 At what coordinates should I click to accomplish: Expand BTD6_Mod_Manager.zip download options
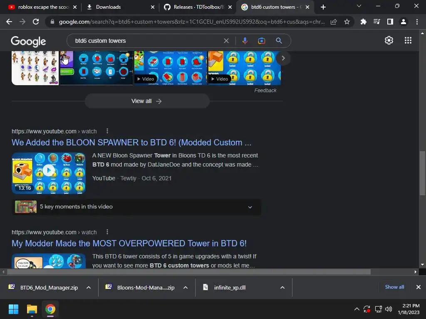(89, 287)
